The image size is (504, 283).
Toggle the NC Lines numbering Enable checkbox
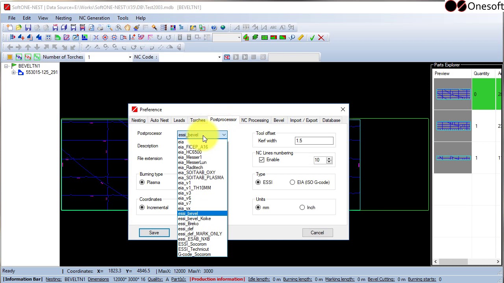pos(262,160)
